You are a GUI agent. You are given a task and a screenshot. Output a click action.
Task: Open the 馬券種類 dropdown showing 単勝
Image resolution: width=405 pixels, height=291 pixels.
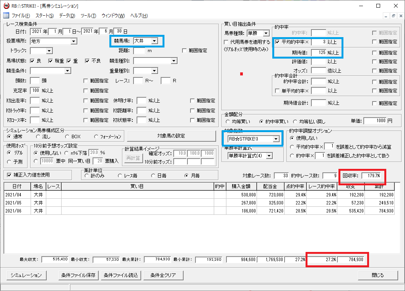point(266,33)
